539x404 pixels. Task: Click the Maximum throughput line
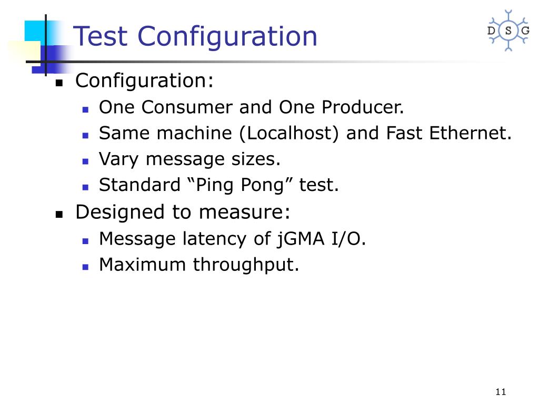click(x=199, y=265)
